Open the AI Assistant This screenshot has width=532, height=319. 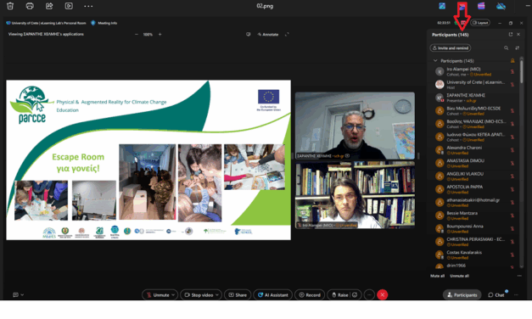tap(272, 295)
